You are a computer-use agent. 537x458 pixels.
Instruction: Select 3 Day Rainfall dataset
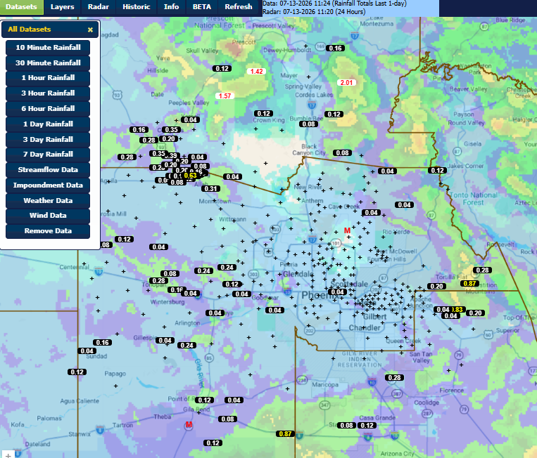[48, 140]
